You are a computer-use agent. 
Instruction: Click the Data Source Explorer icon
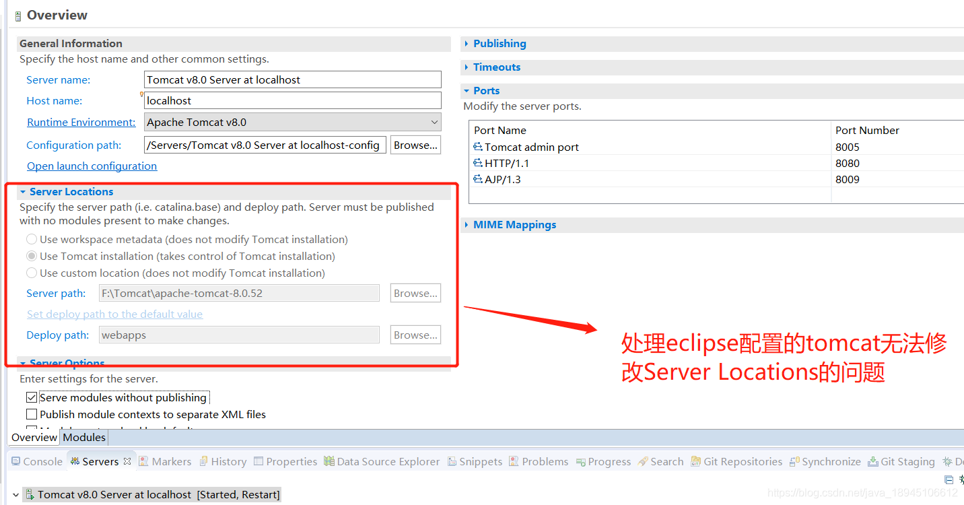pos(329,461)
